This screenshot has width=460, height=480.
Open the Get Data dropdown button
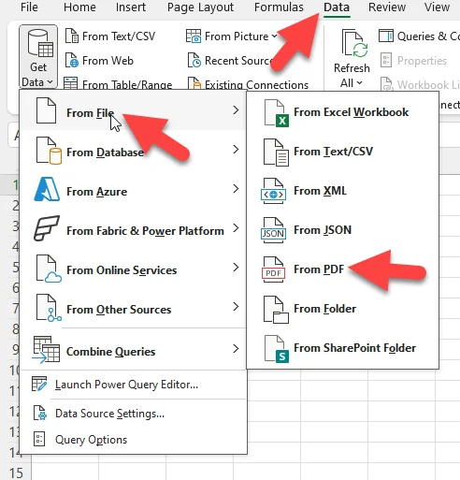coord(38,56)
